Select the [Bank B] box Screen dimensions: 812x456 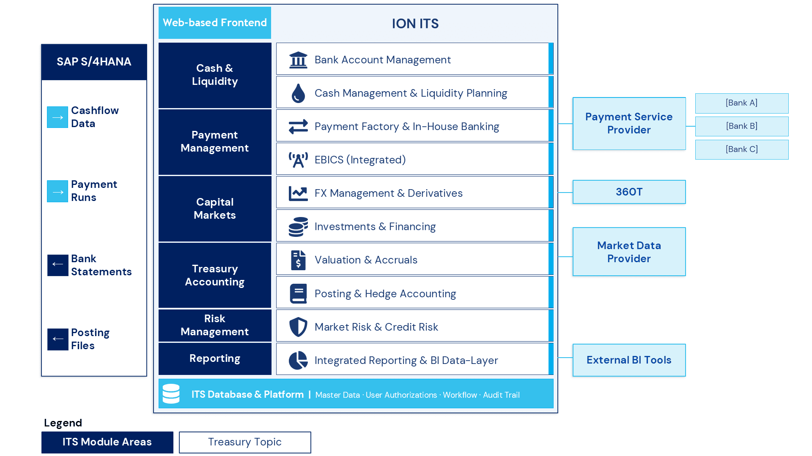(x=742, y=126)
